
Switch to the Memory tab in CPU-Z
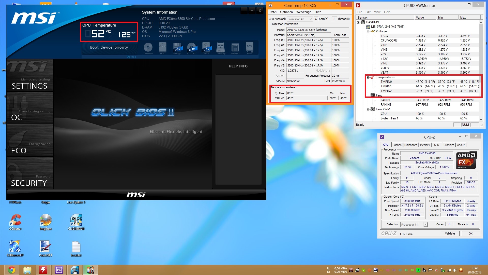[425, 145]
